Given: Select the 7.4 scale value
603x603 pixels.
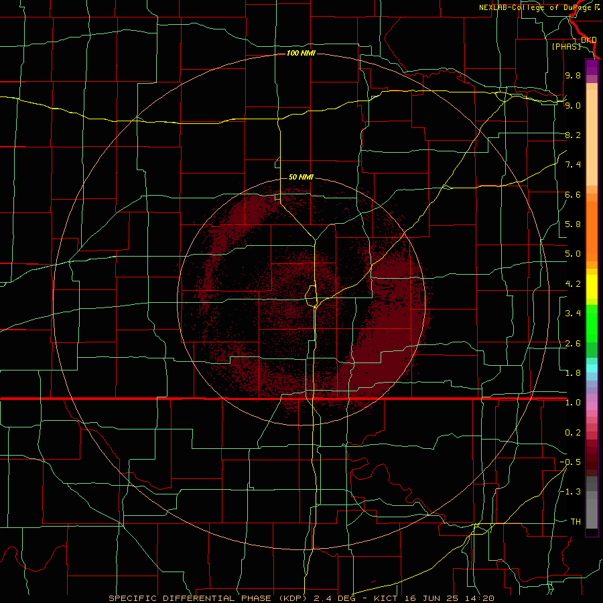Looking at the screenshot, I should pos(573,165).
